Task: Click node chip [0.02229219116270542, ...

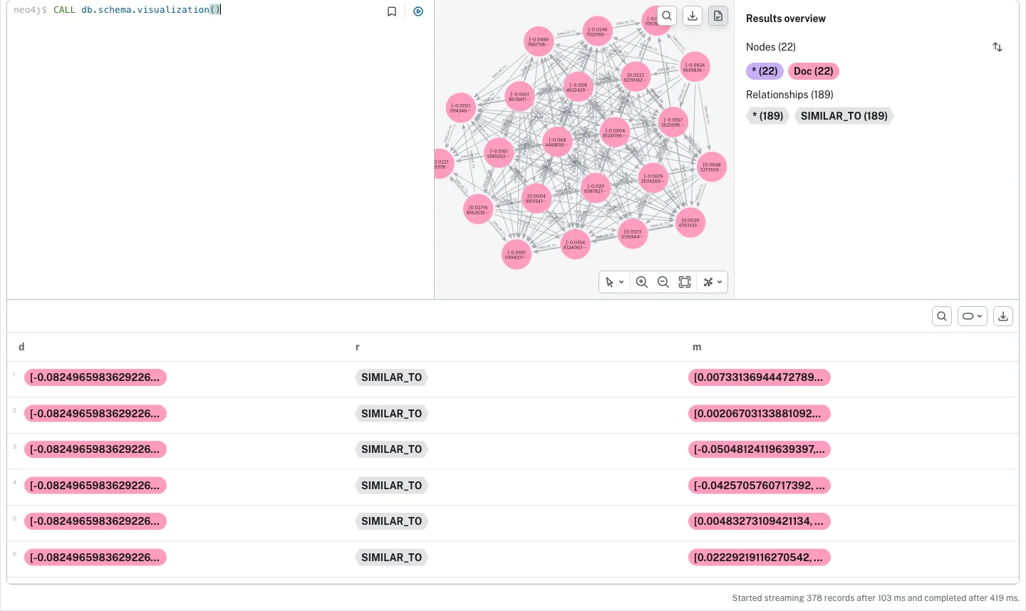Action: click(759, 558)
